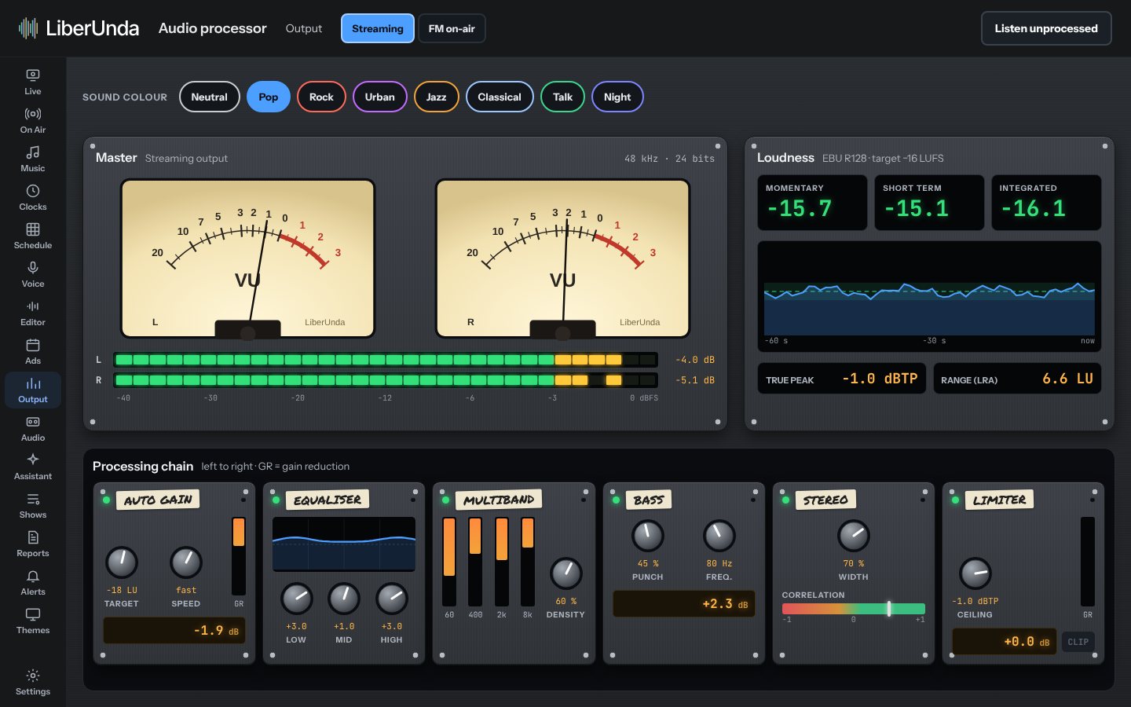Open Themes in the sidebar
Image resolution: width=1131 pixels, height=707 pixels.
click(33, 621)
